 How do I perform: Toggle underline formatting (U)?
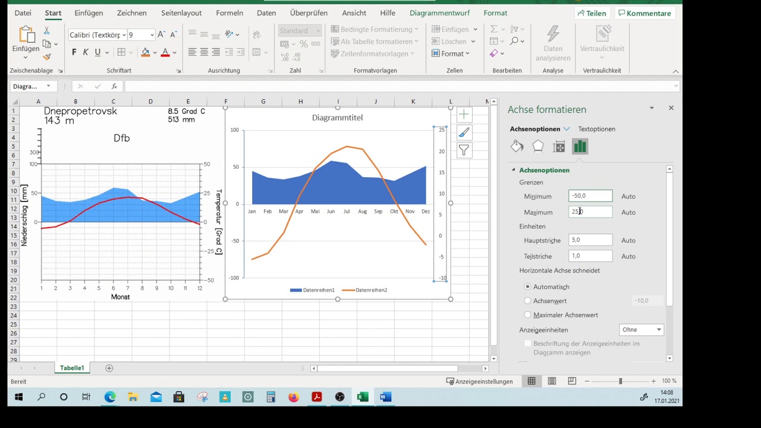pos(96,52)
